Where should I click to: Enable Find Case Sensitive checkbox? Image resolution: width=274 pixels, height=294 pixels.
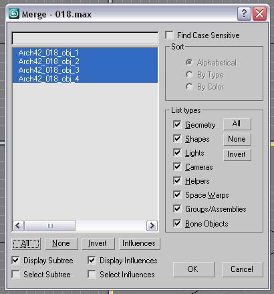pyautogui.click(x=170, y=35)
